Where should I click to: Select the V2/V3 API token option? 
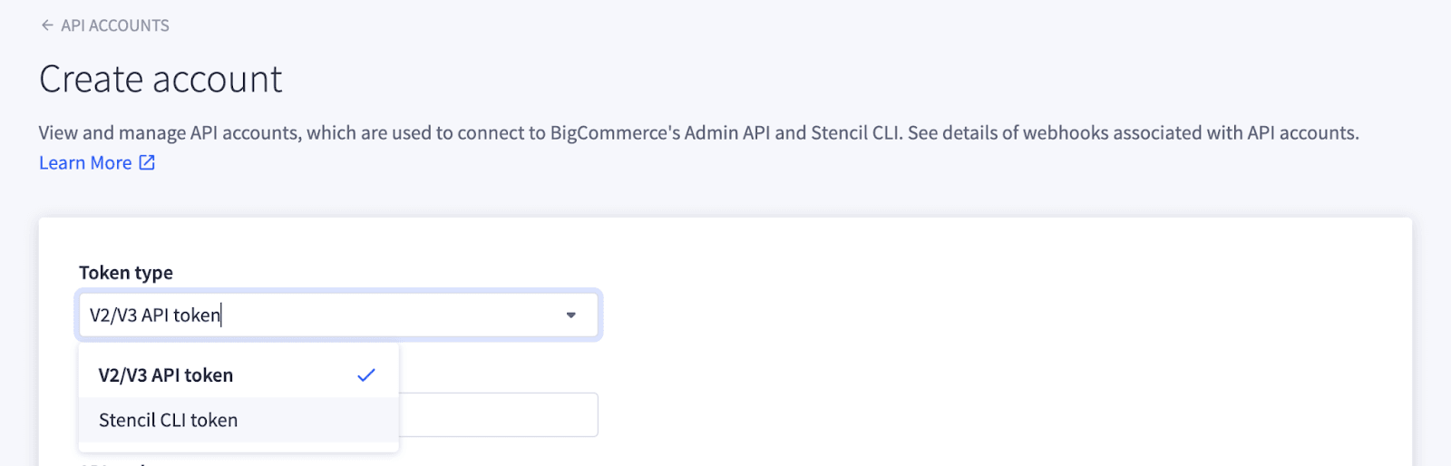166,375
